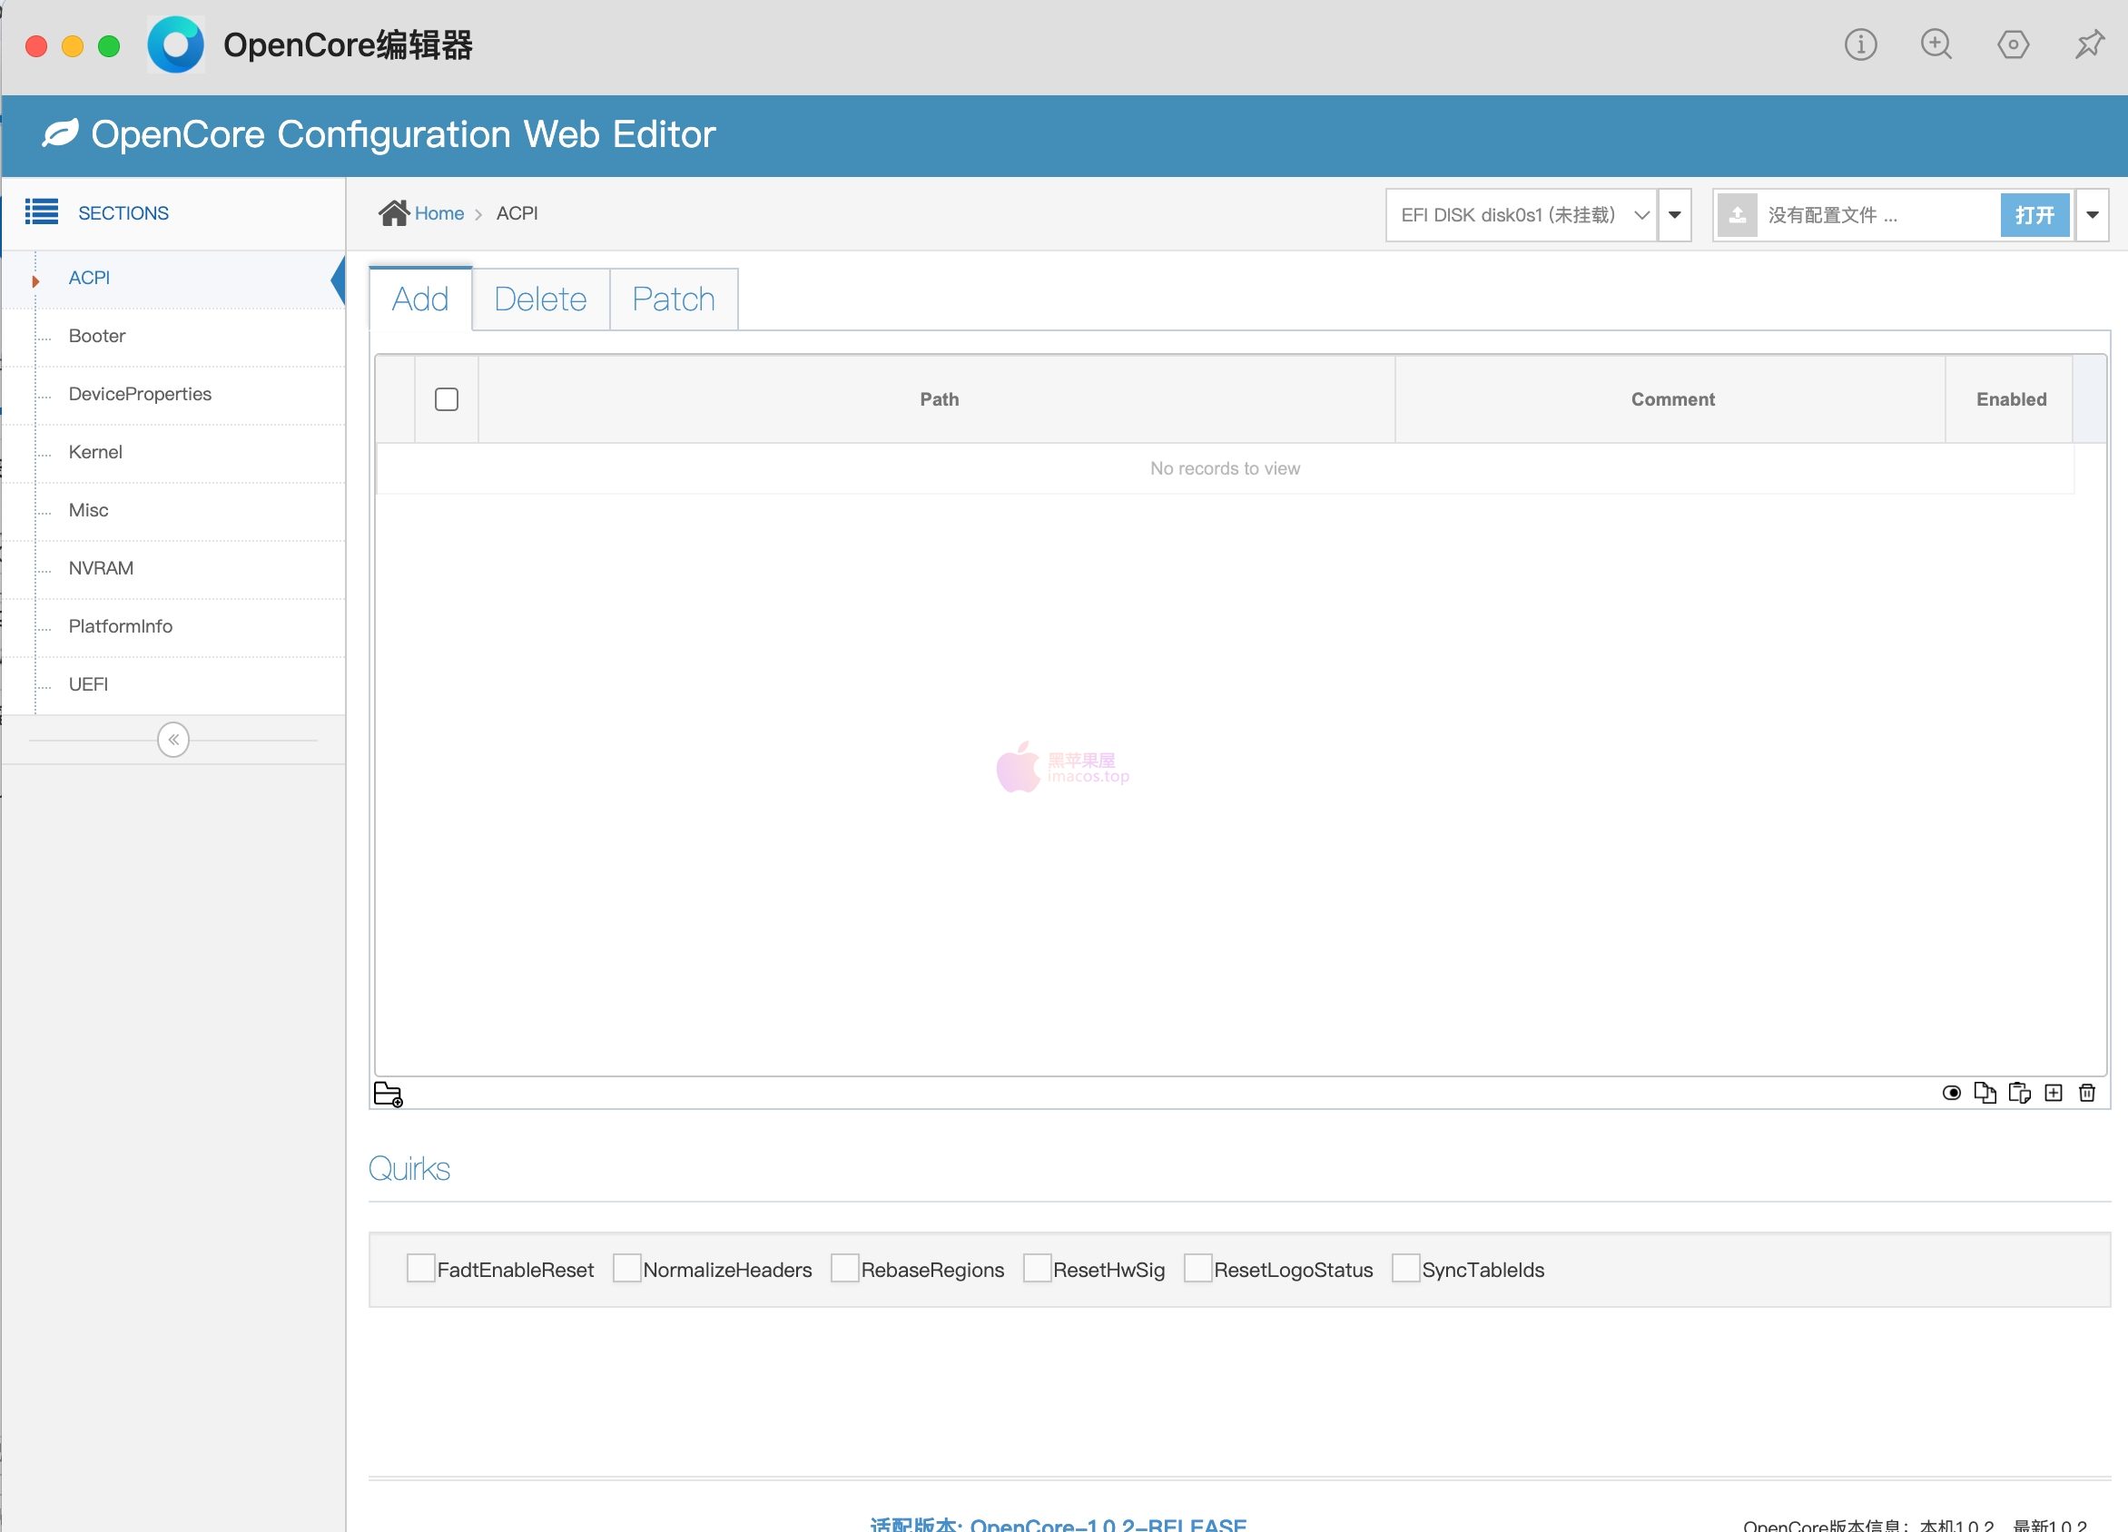
Task: Click the arrow button beside EFI disk selector
Action: coord(1674,215)
